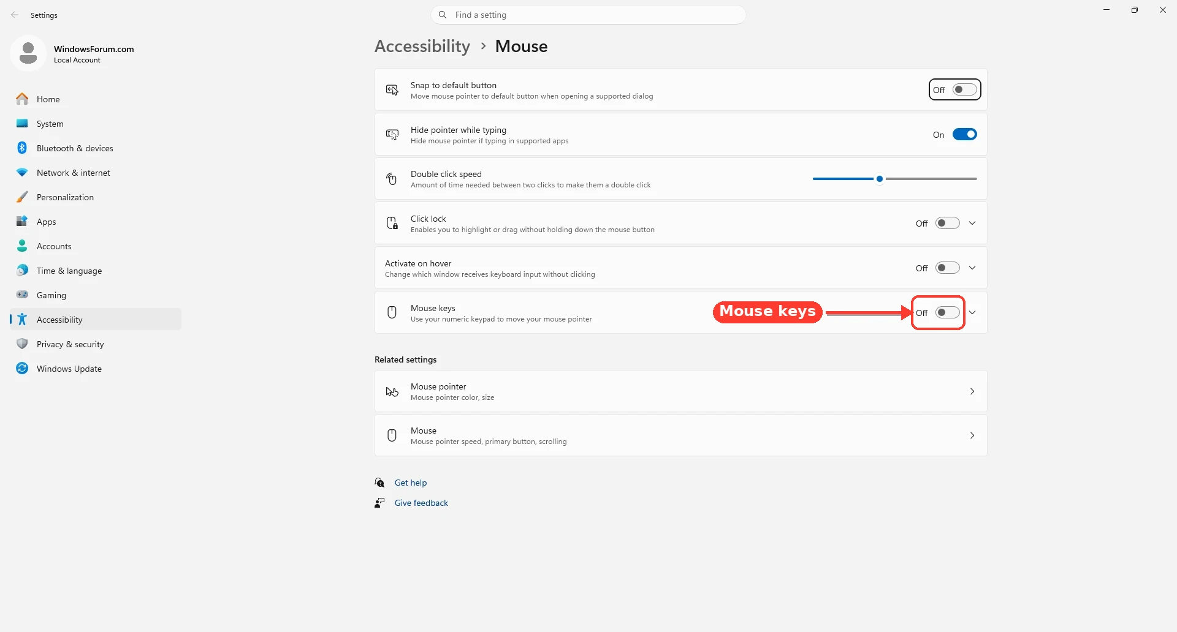Screen dimensions: 1177x632
Task: Enable the Click lock toggle
Action: [947, 223]
